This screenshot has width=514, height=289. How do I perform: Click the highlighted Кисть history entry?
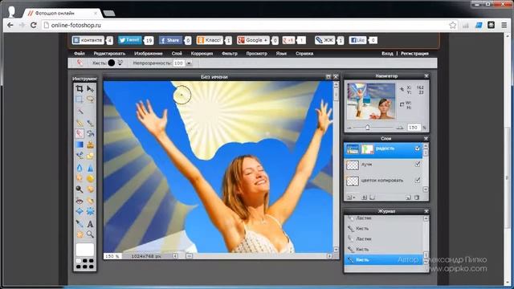click(x=383, y=260)
